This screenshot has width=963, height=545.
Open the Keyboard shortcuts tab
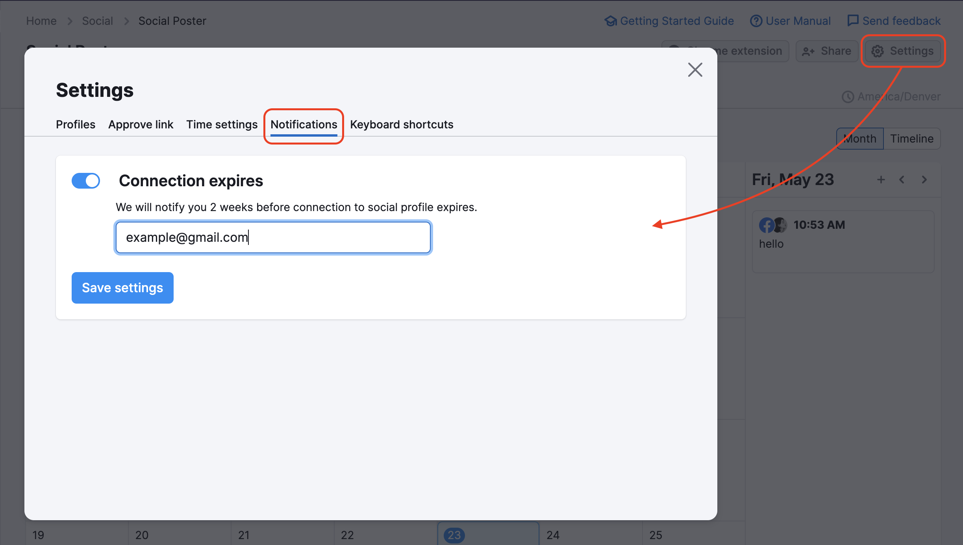click(402, 124)
